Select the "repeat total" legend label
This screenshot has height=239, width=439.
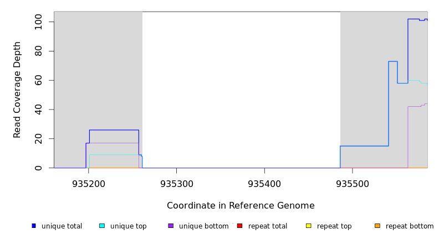tap(268, 226)
